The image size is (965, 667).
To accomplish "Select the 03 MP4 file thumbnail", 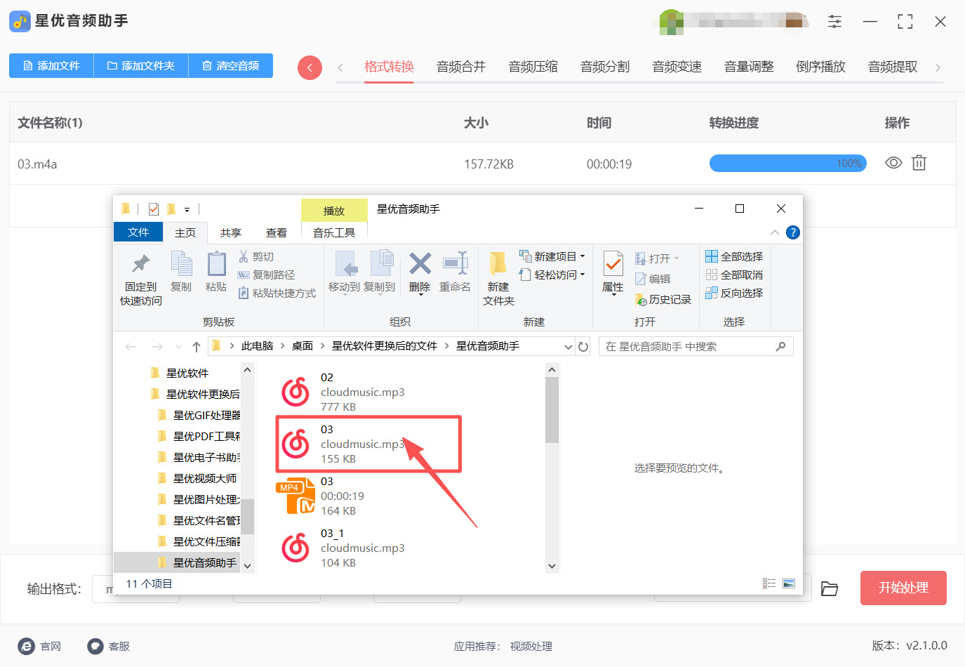I will click(296, 496).
